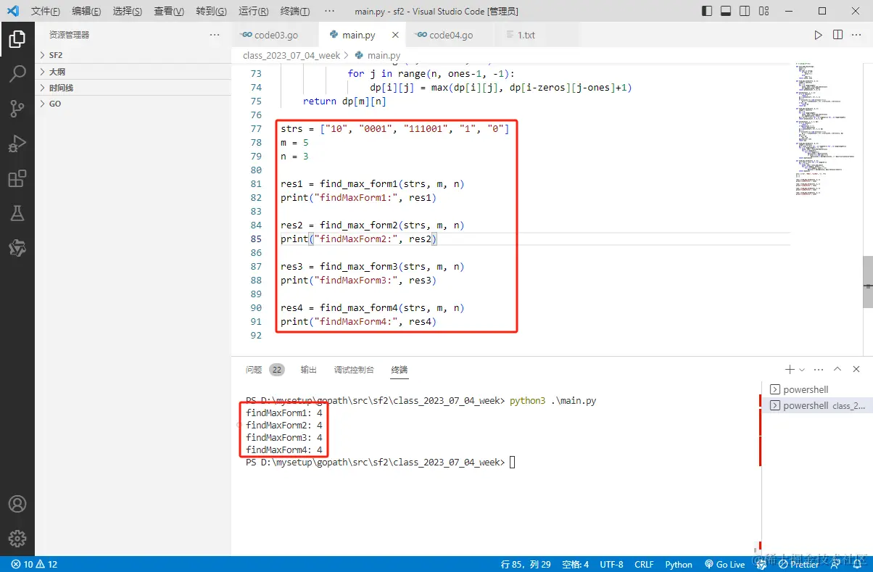Open the 终端(T) menu
Screen dimensions: 873x572
pos(294,12)
